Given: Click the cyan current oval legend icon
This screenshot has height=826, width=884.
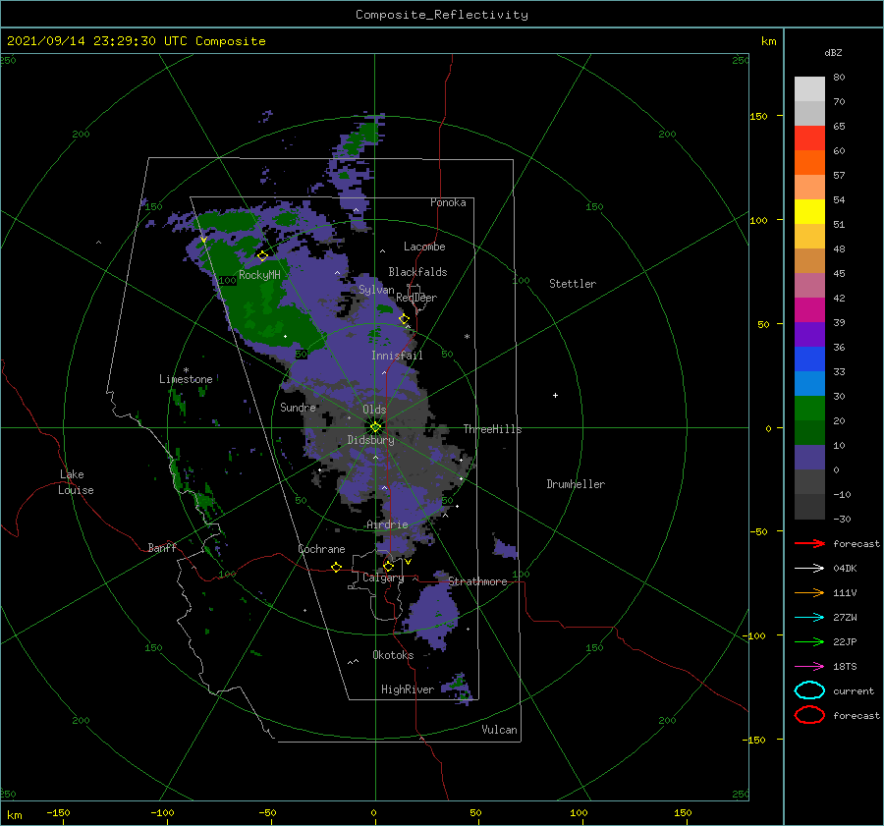Looking at the screenshot, I should [x=809, y=690].
